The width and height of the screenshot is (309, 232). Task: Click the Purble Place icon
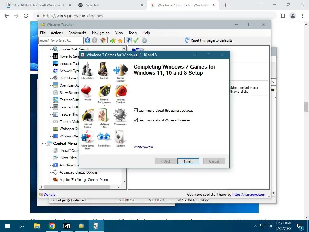[x=104, y=137]
